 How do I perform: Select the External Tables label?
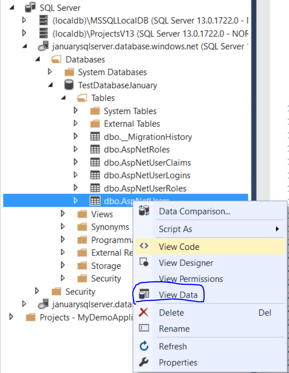tap(132, 124)
